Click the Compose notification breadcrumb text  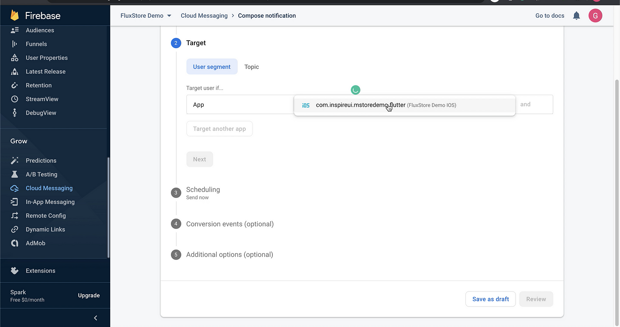pos(267,15)
